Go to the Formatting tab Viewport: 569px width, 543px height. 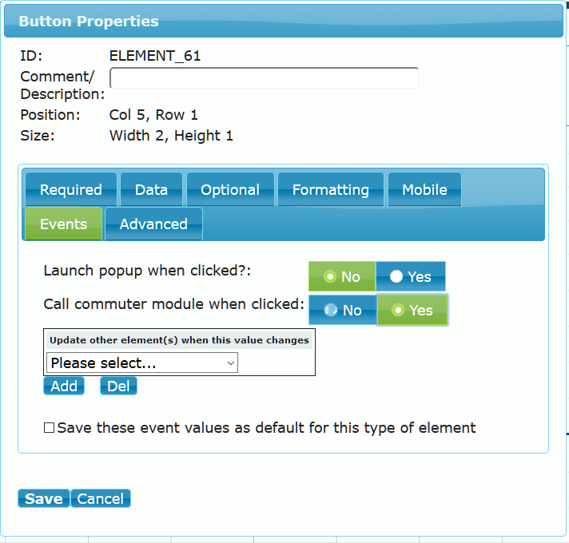click(x=331, y=189)
